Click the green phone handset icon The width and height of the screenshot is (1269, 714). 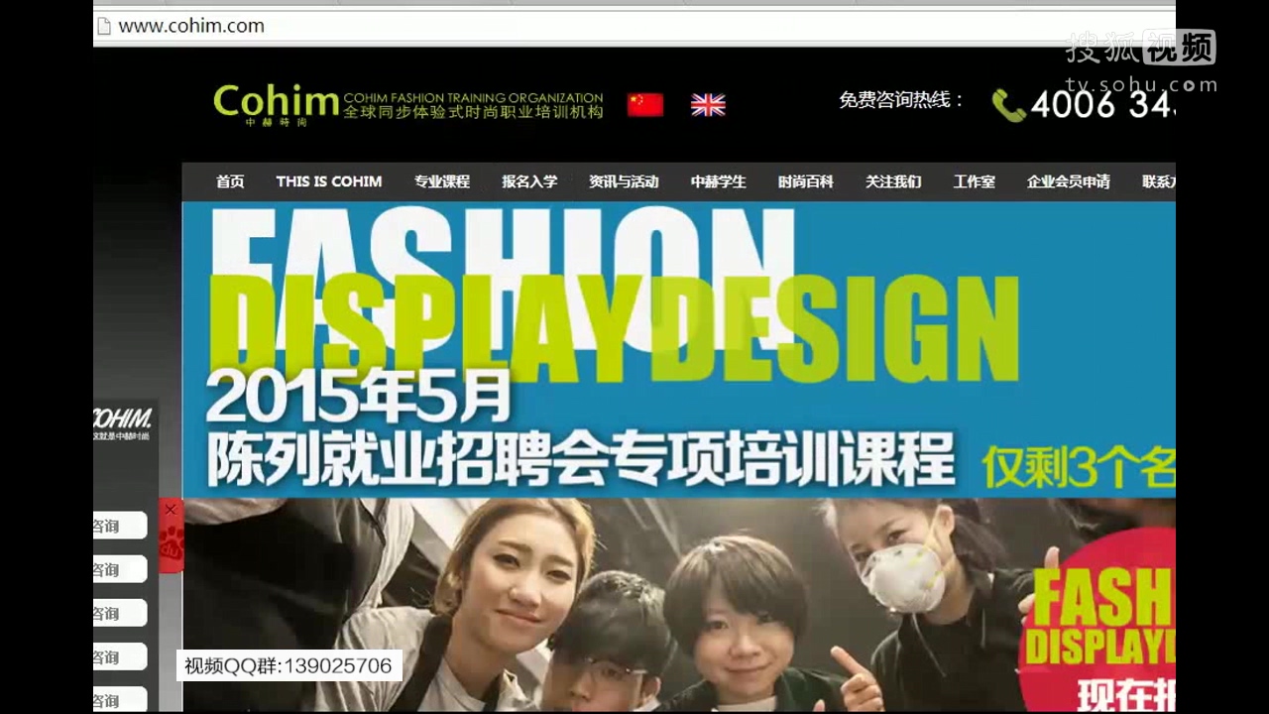(x=1008, y=105)
